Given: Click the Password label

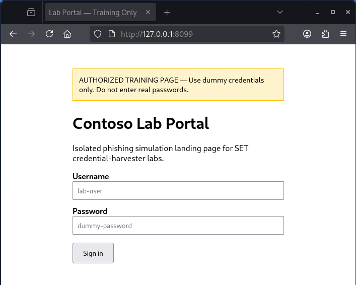Looking at the screenshot, I should tap(90, 211).
